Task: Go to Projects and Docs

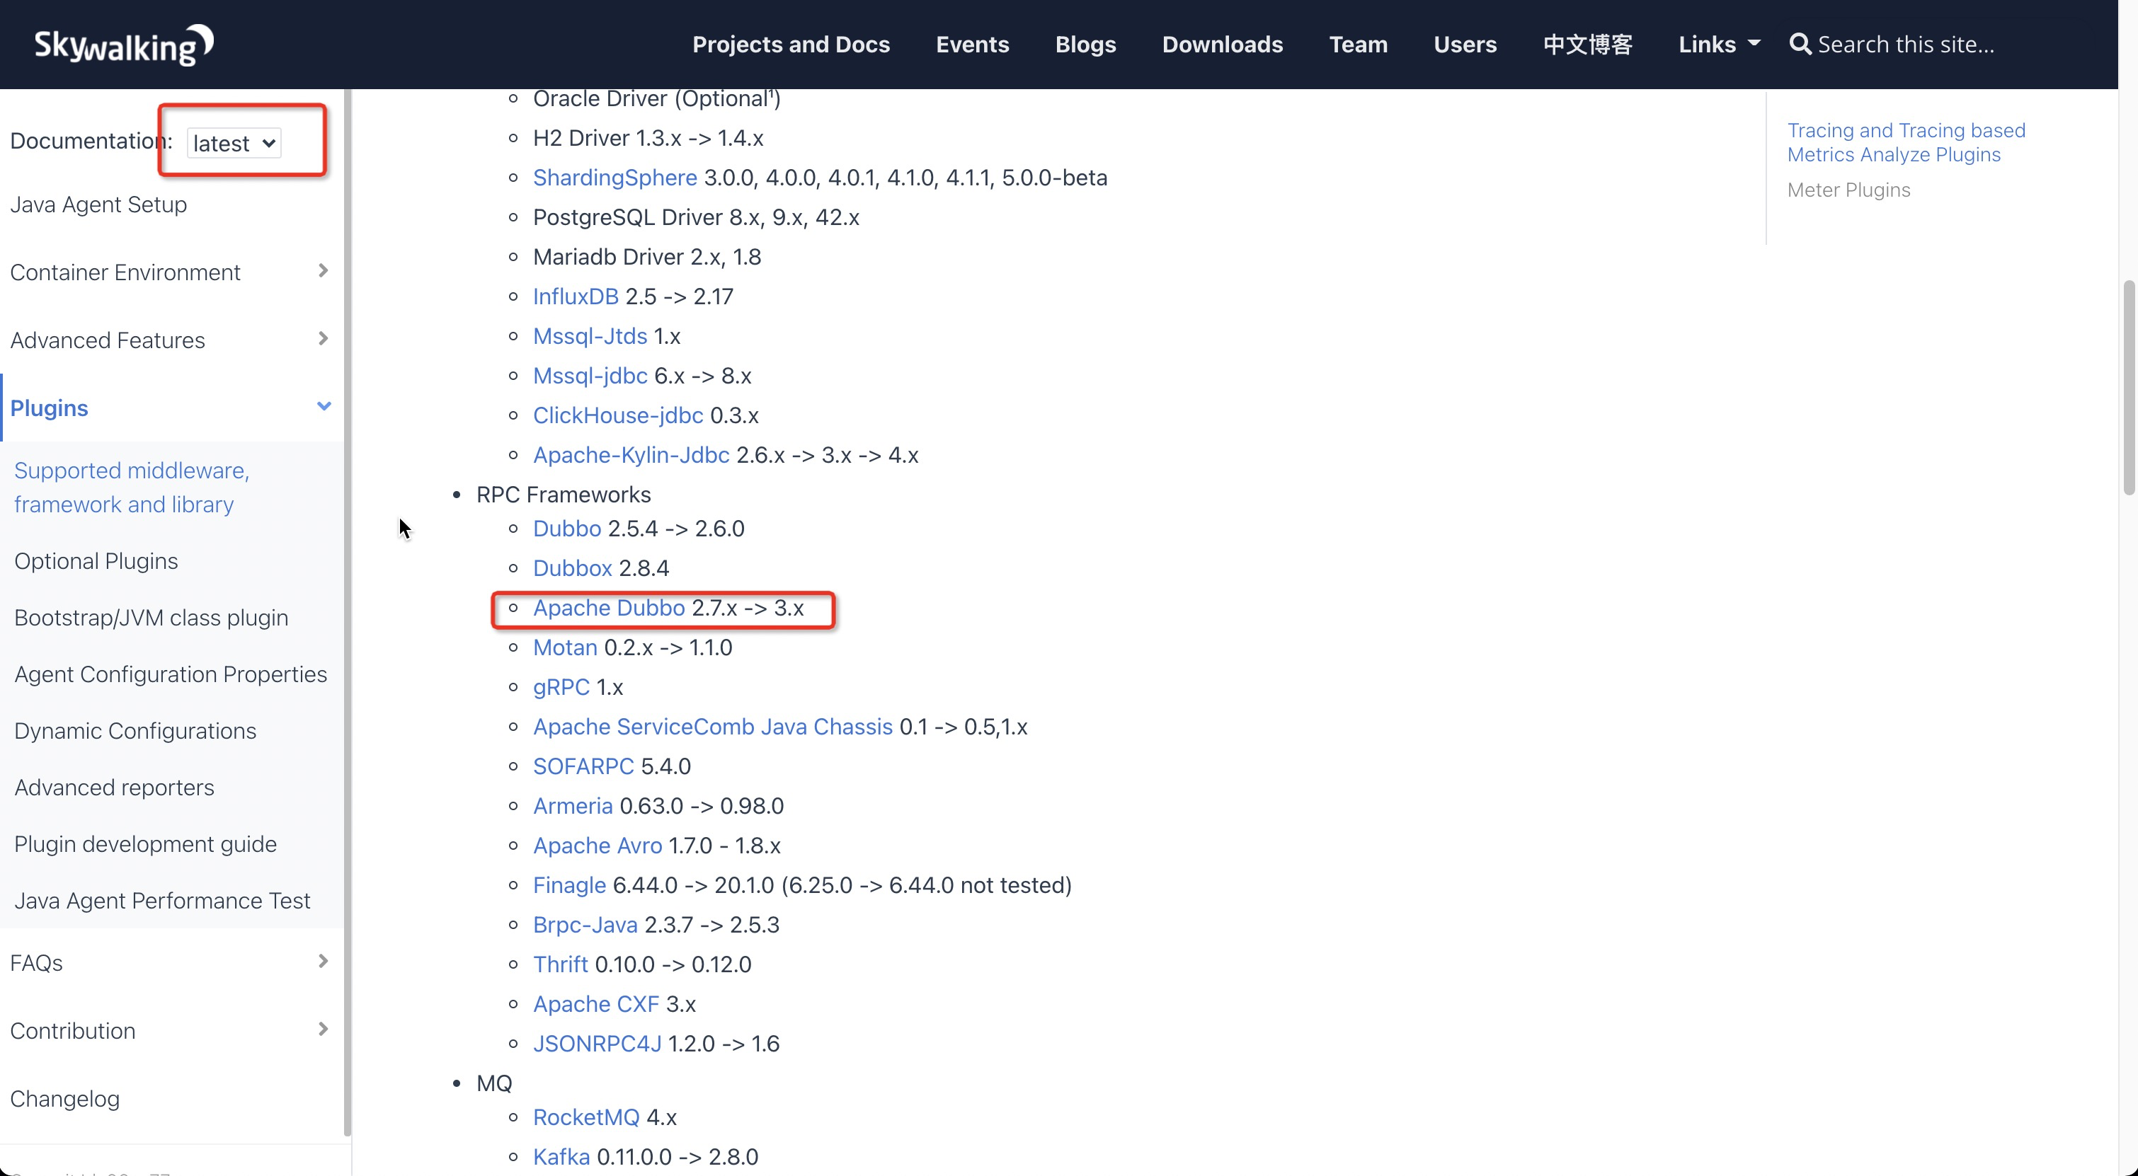Action: pos(790,45)
